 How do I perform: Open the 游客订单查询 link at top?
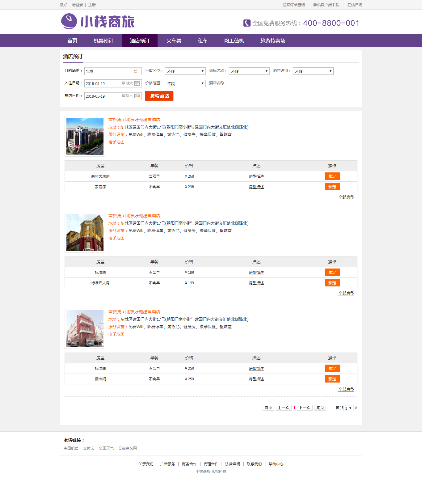[x=293, y=5]
